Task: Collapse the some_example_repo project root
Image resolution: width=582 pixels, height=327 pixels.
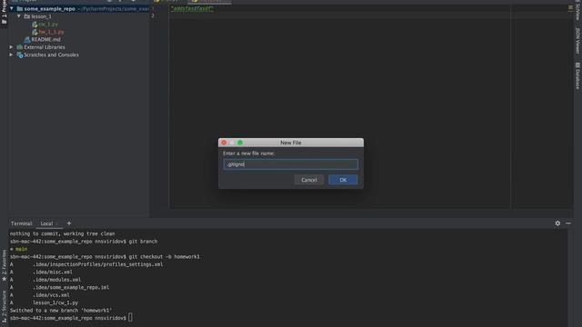Action: [x=12, y=8]
